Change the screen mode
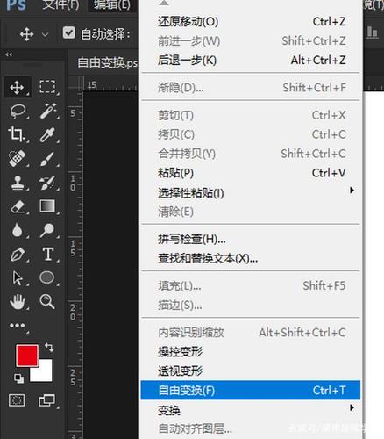 [x=46, y=400]
